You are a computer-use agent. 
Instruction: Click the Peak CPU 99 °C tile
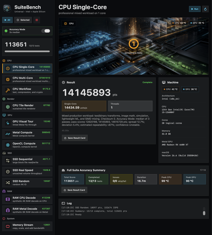point(170,179)
